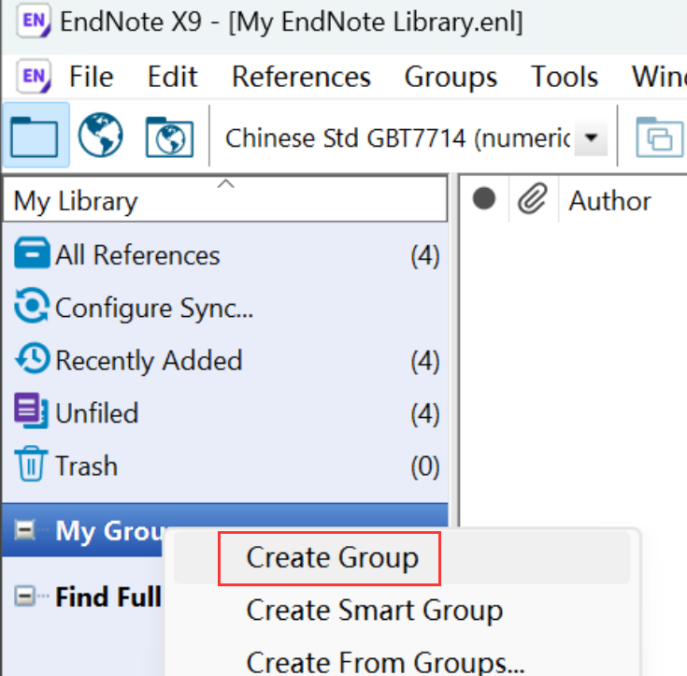Open the File menu
The image size is (687, 676).
[x=92, y=77]
